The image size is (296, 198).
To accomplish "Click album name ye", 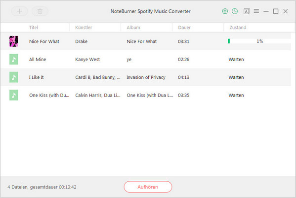I will pos(129,60).
